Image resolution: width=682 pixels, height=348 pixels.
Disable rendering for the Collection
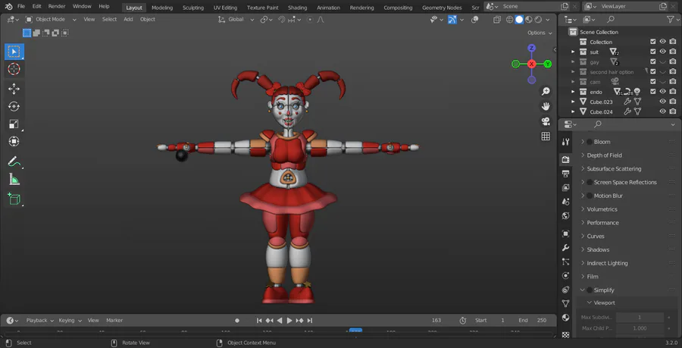tap(672, 42)
